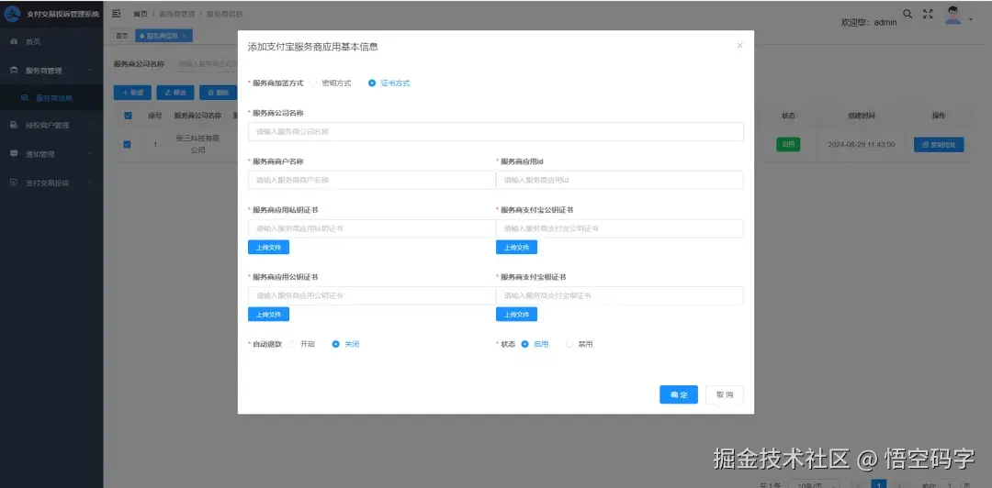Click 首页 breadcrumb link
The height and width of the screenshot is (488, 992).
click(x=140, y=14)
